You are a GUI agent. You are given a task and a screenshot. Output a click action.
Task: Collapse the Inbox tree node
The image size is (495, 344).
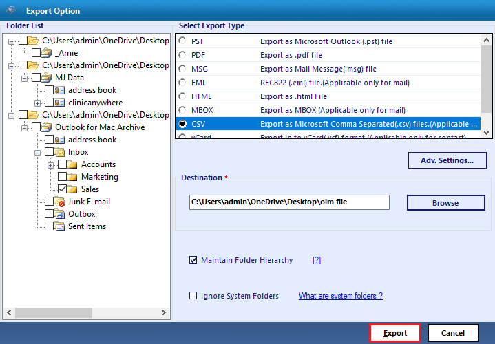point(37,153)
